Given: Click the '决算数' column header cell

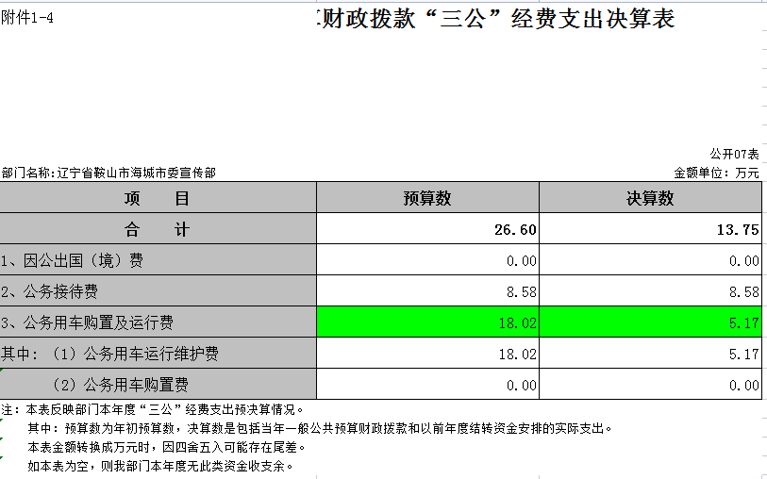Looking at the screenshot, I should pyautogui.click(x=650, y=198).
